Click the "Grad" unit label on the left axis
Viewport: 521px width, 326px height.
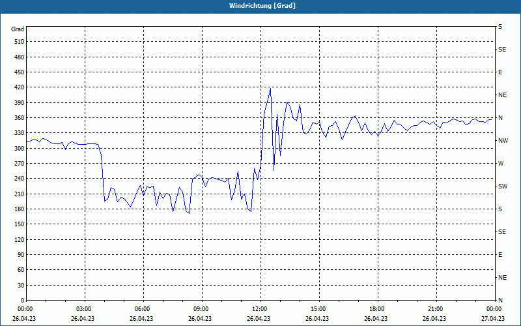pyautogui.click(x=18, y=29)
